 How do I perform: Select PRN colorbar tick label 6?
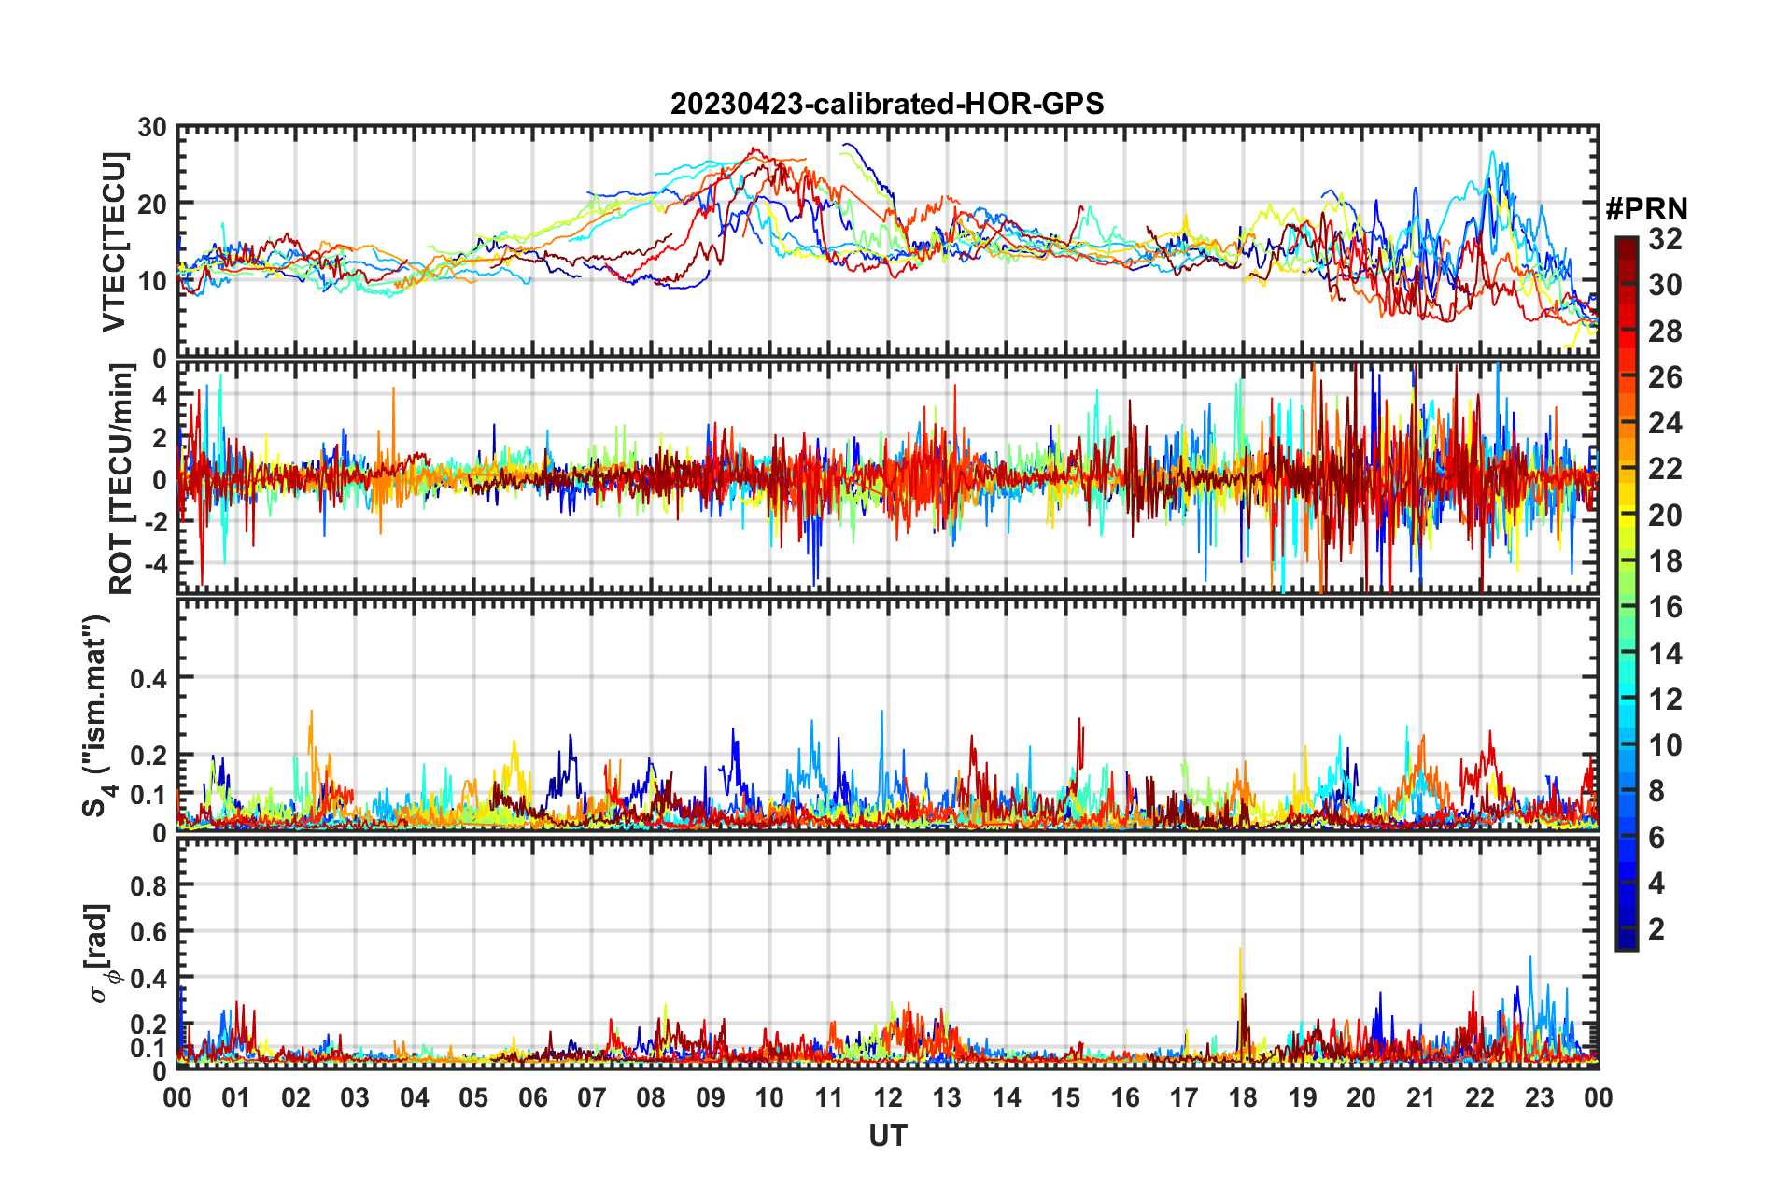click(x=1656, y=837)
